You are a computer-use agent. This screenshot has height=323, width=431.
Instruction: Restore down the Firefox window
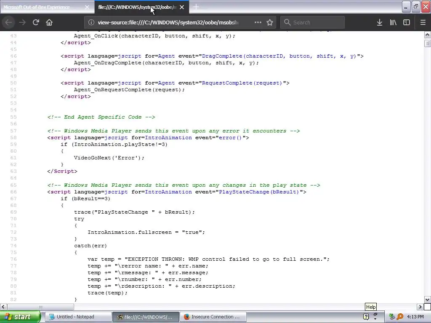click(416, 7)
